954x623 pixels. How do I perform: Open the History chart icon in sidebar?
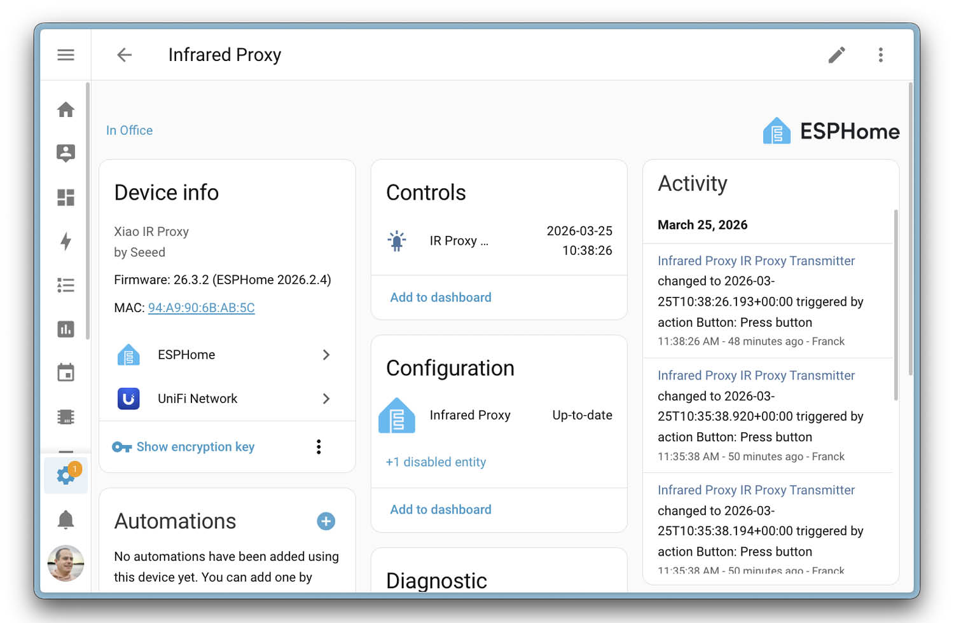pyautogui.click(x=66, y=329)
